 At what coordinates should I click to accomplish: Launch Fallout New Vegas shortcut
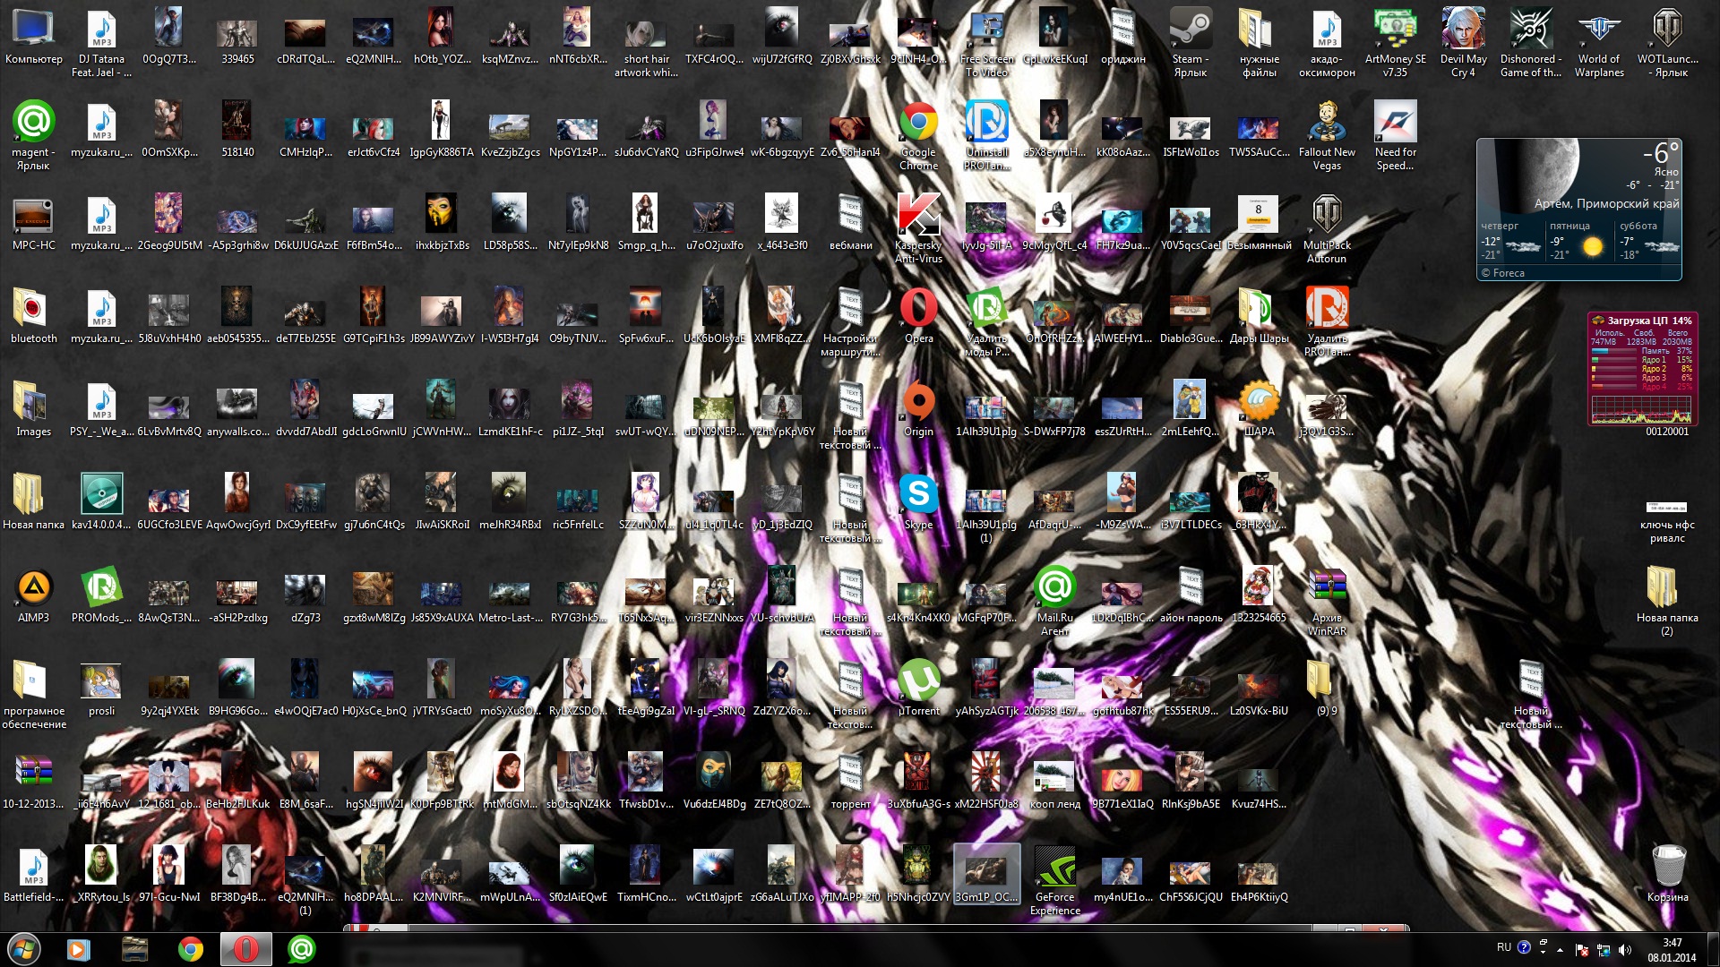click(1327, 137)
